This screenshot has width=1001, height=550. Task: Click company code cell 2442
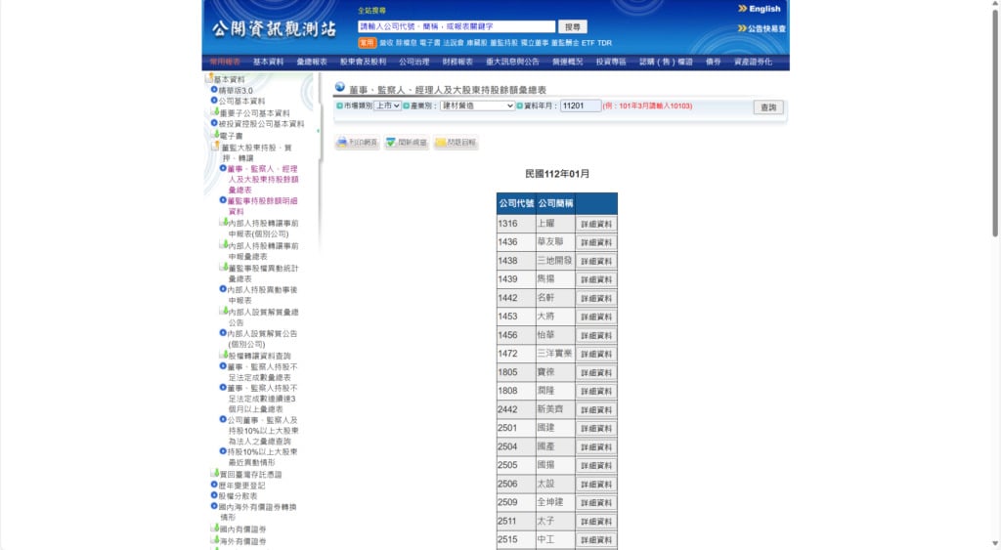pyautogui.click(x=516, y=409)
